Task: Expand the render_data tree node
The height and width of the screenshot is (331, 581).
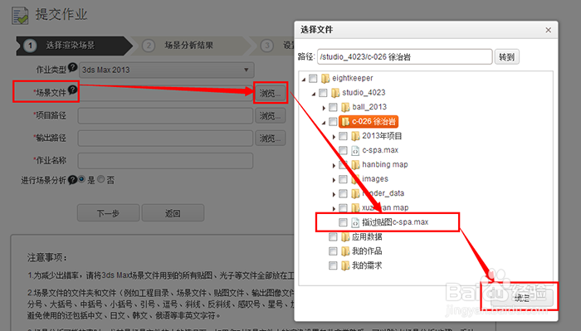Action: tap(334, 194)
